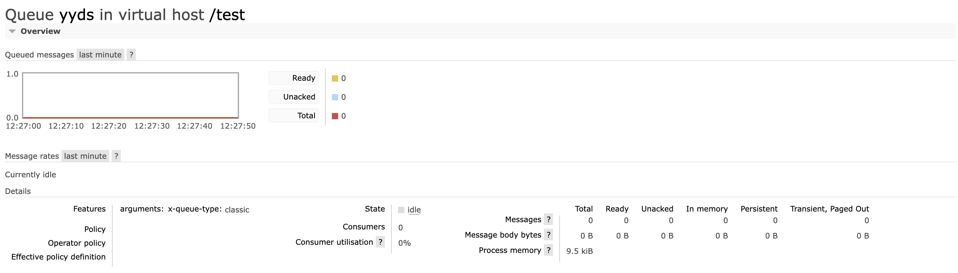Image resolution: width=958 pixels, height=273 pixels.
Task: Click the red Total color swatch
Action: pos(335,116)
